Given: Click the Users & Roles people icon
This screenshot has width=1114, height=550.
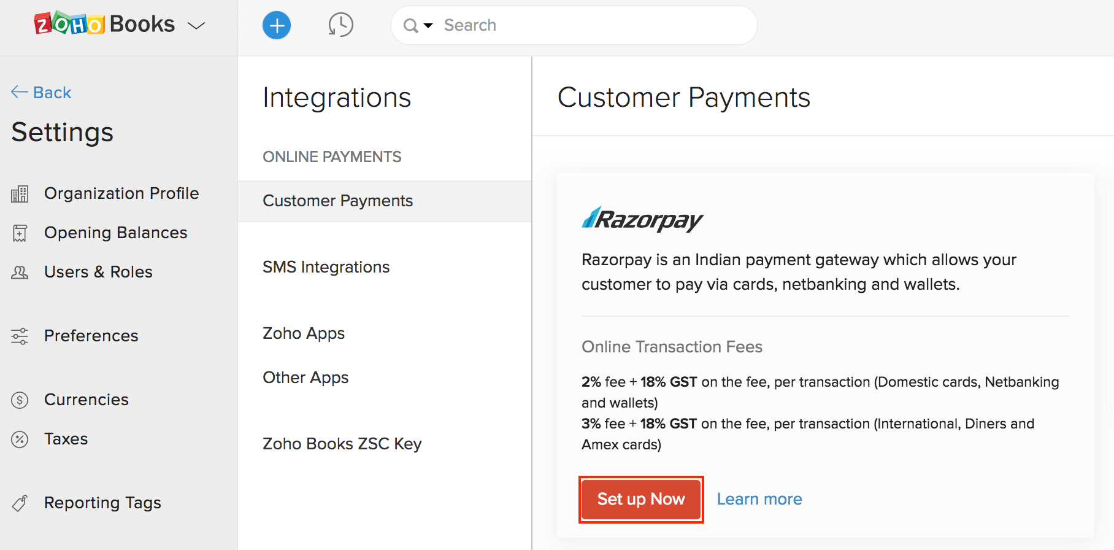Looking at the screenshot, I should [20, 273].
